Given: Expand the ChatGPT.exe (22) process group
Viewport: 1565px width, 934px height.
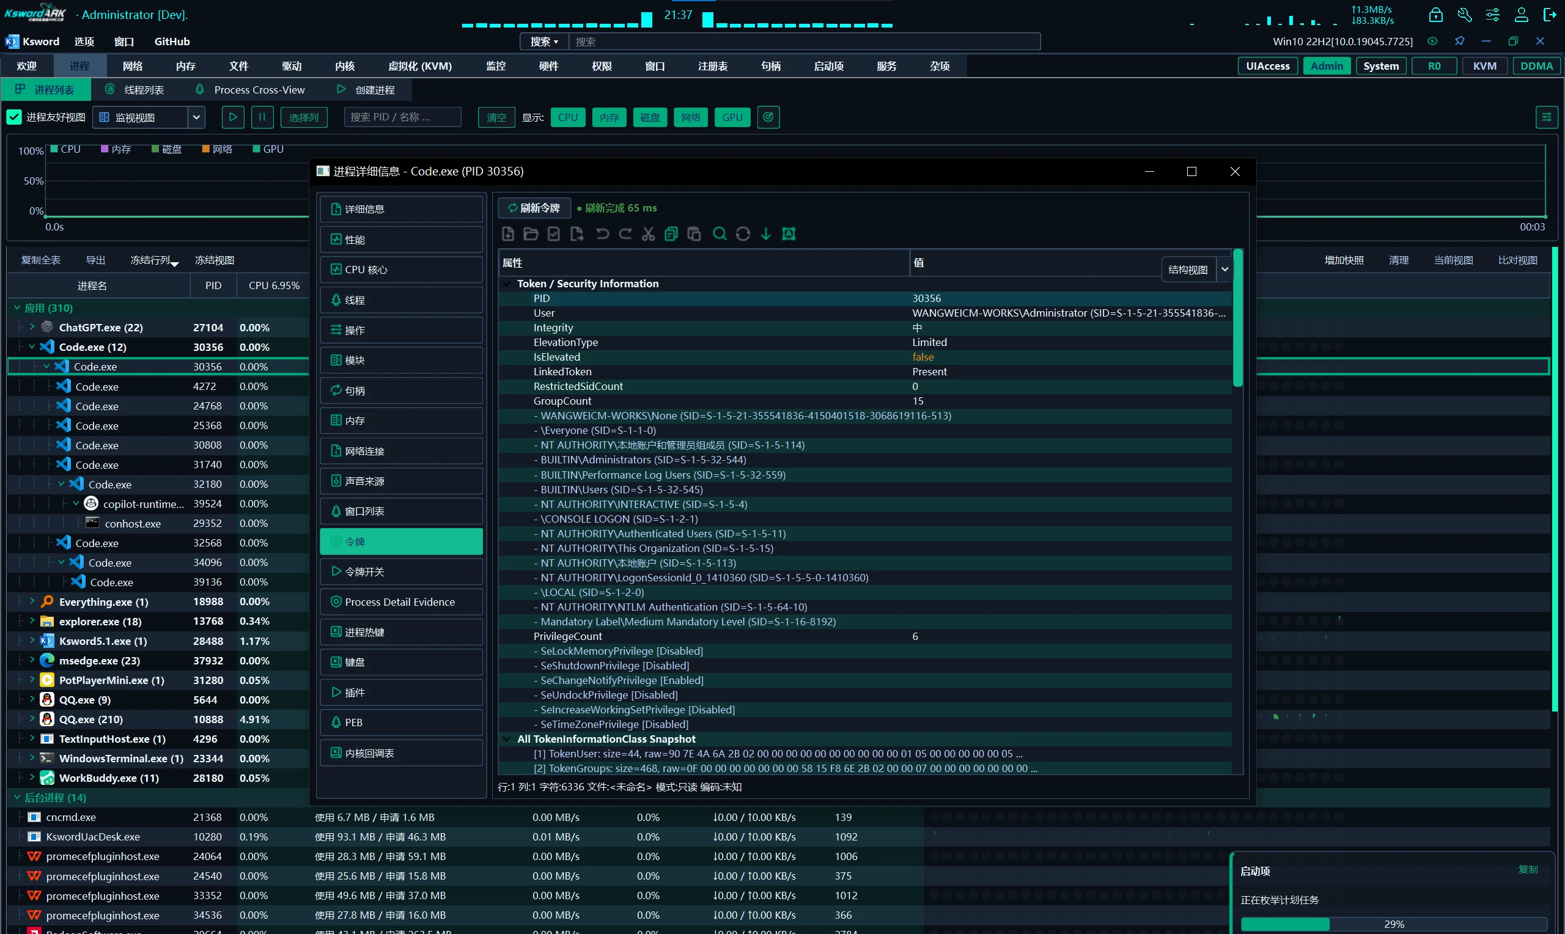Looking at the screenshot, I should pos(32,327).
